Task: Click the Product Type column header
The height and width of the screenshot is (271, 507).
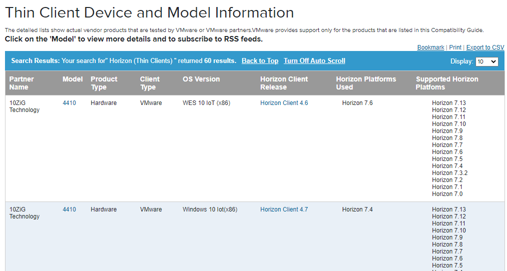Action: pyautogui.click(x=104, y=83)
